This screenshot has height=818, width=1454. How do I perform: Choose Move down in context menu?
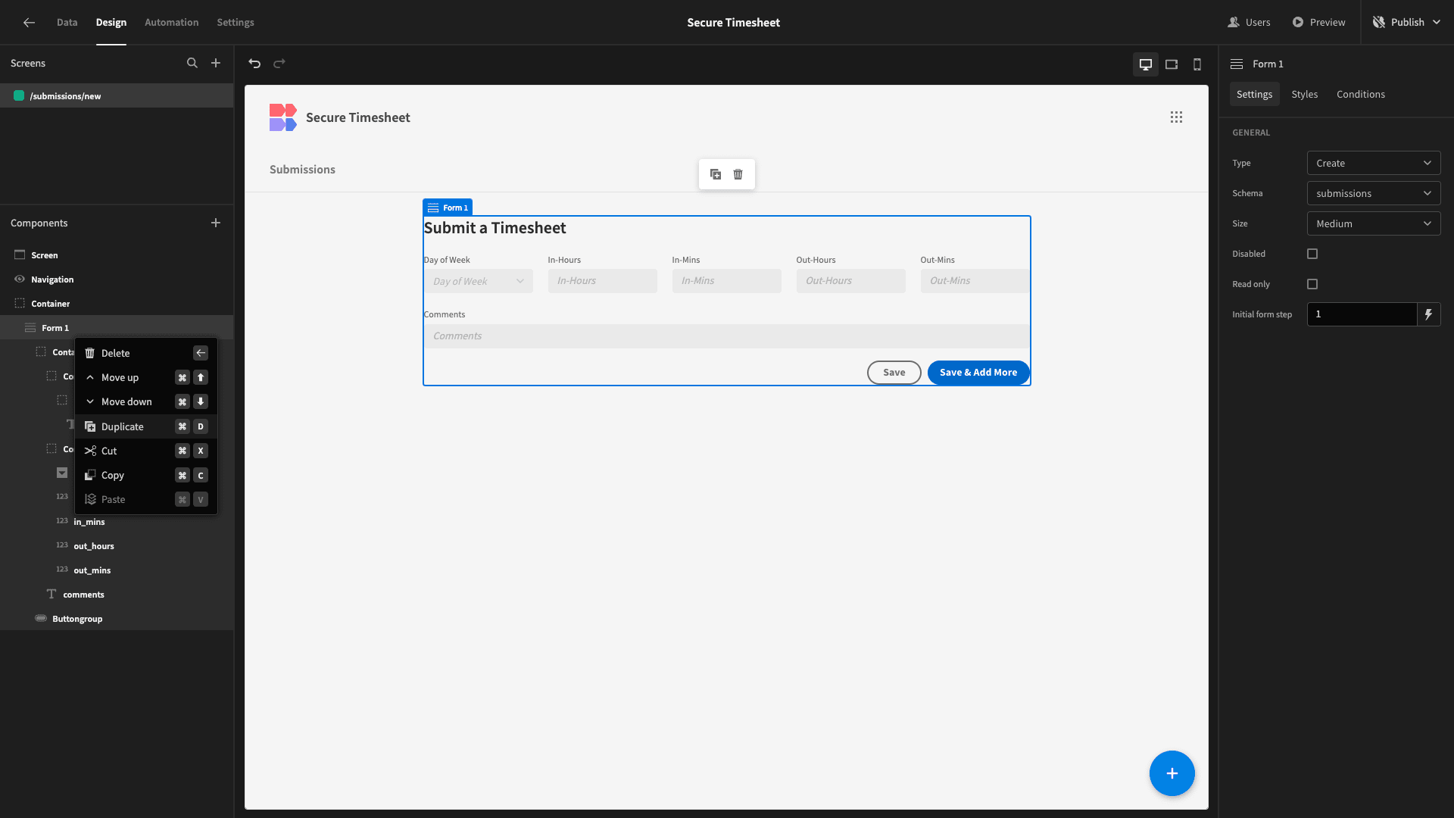[146, 401]
